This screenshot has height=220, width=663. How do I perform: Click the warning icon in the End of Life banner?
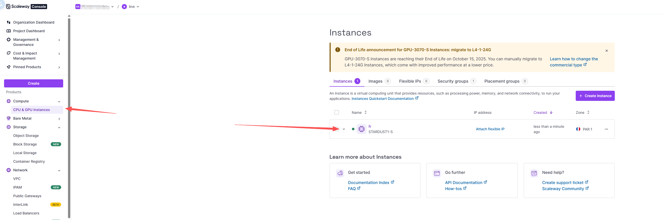338,50
